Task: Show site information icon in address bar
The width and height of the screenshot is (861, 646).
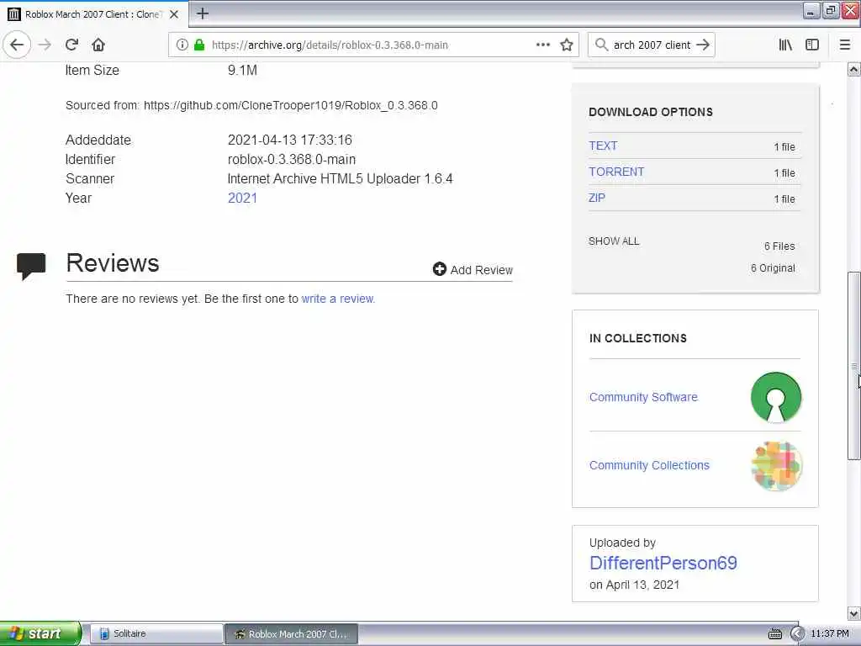Action: point(182,45)
